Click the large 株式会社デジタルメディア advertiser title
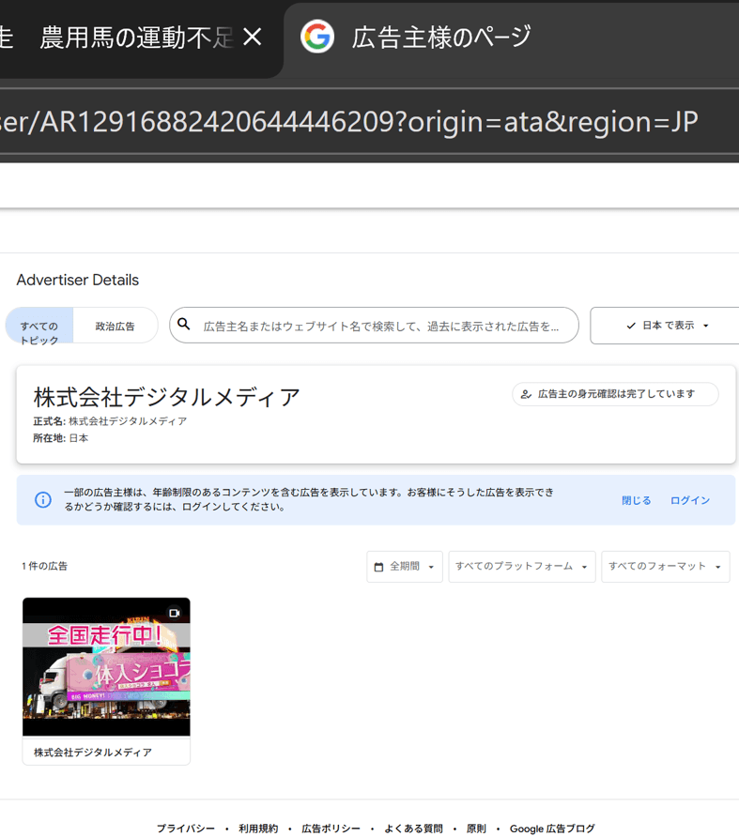The width and height of the screenshot is (739, 837). [x=167, y=397]
